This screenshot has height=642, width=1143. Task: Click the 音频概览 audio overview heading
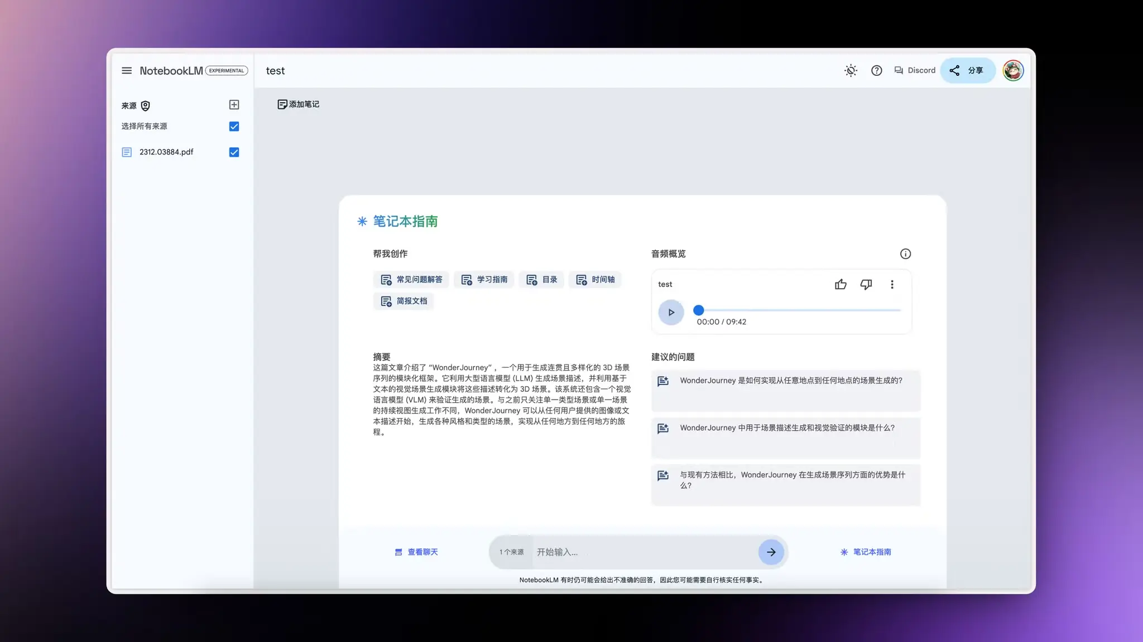(668, 254)
